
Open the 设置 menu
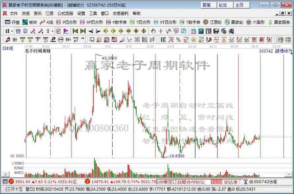pos(81,13)
